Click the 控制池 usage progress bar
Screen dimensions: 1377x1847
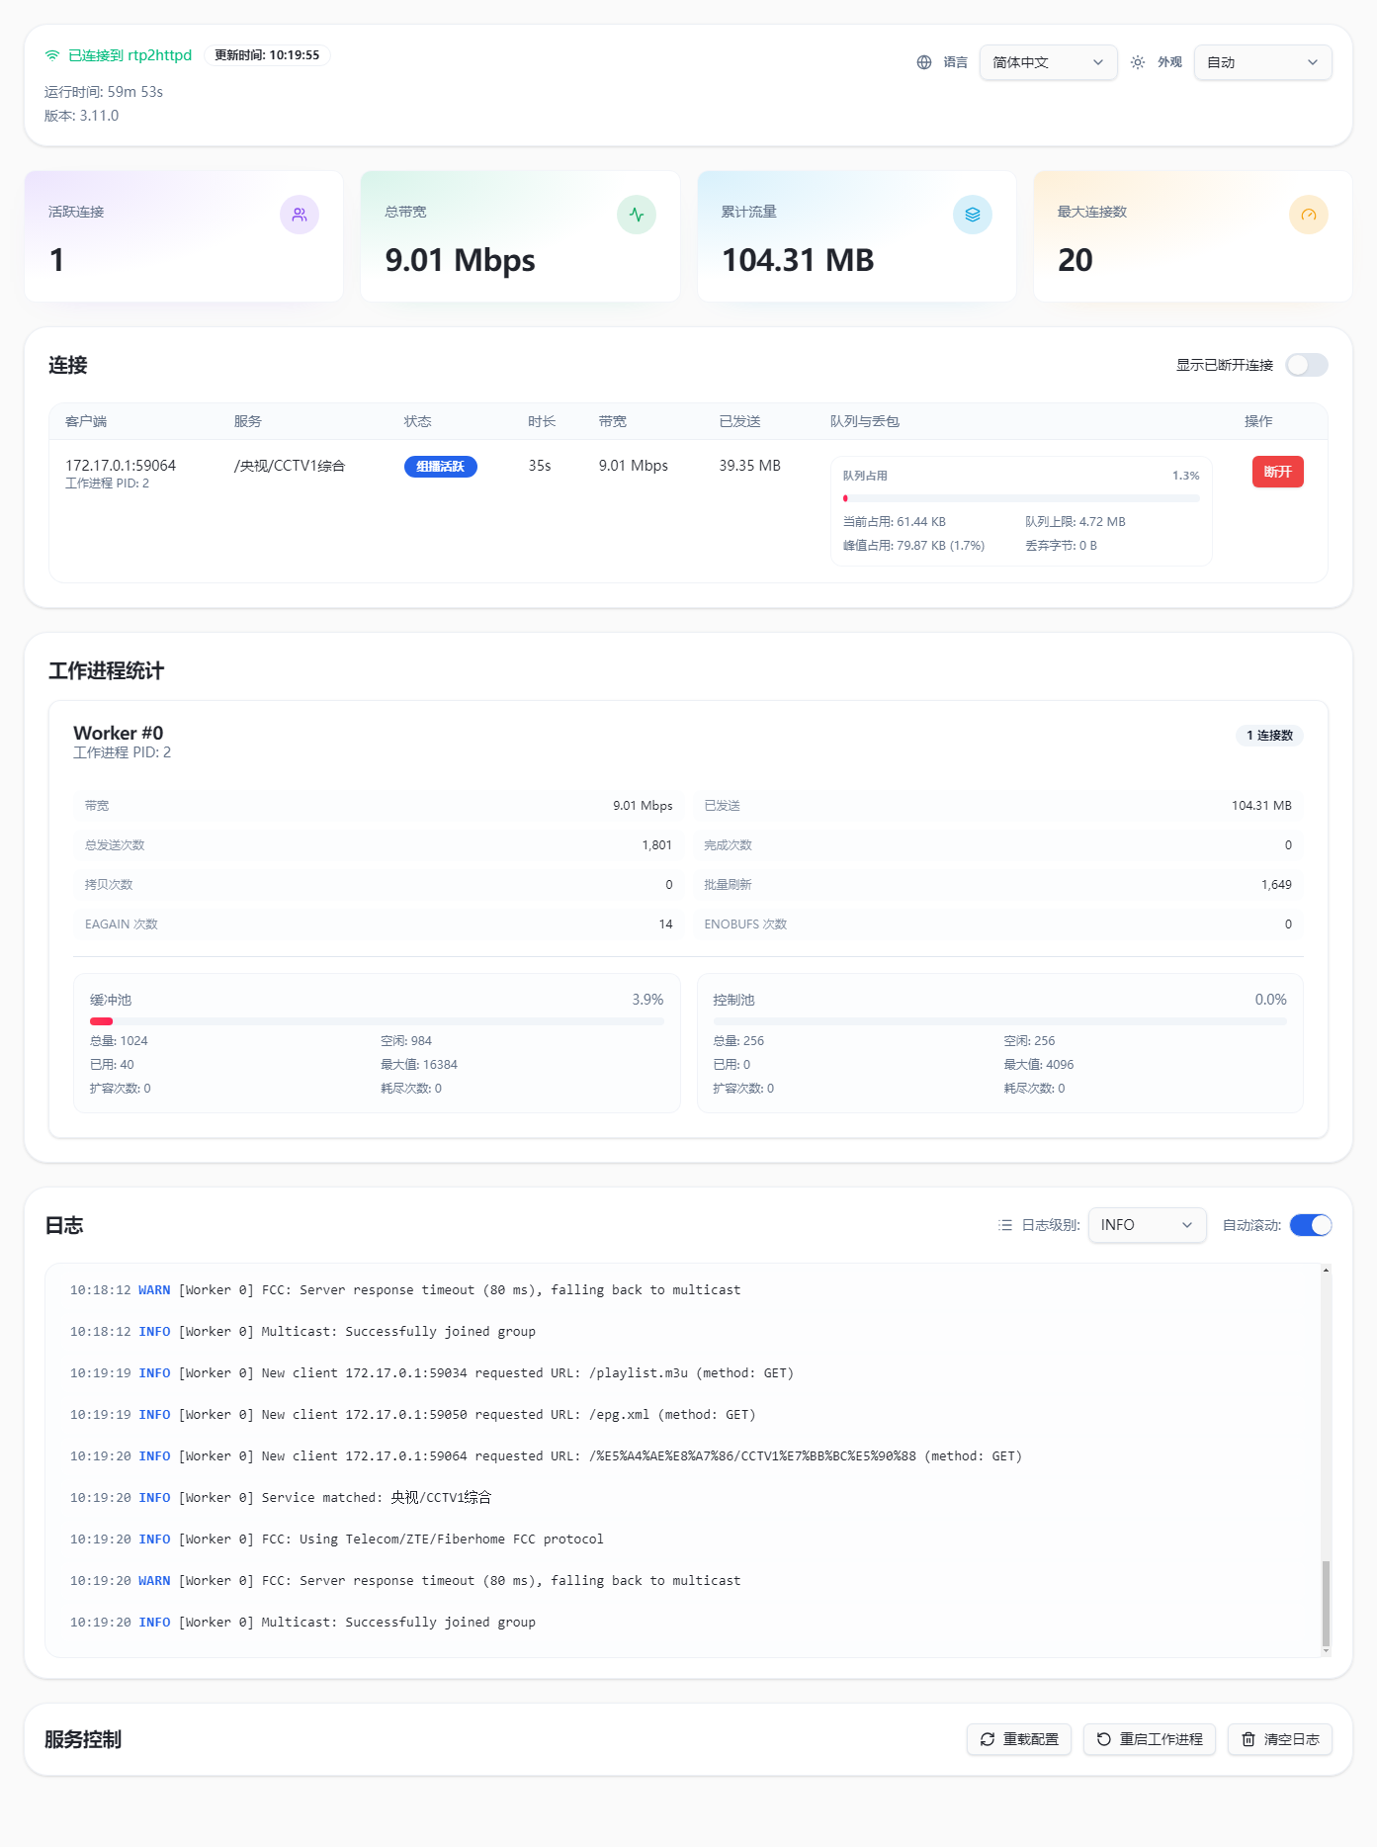click(x=999, y=1021)
